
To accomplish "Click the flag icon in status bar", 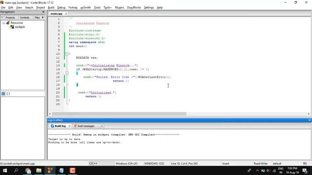I will [x=305, y=163].
